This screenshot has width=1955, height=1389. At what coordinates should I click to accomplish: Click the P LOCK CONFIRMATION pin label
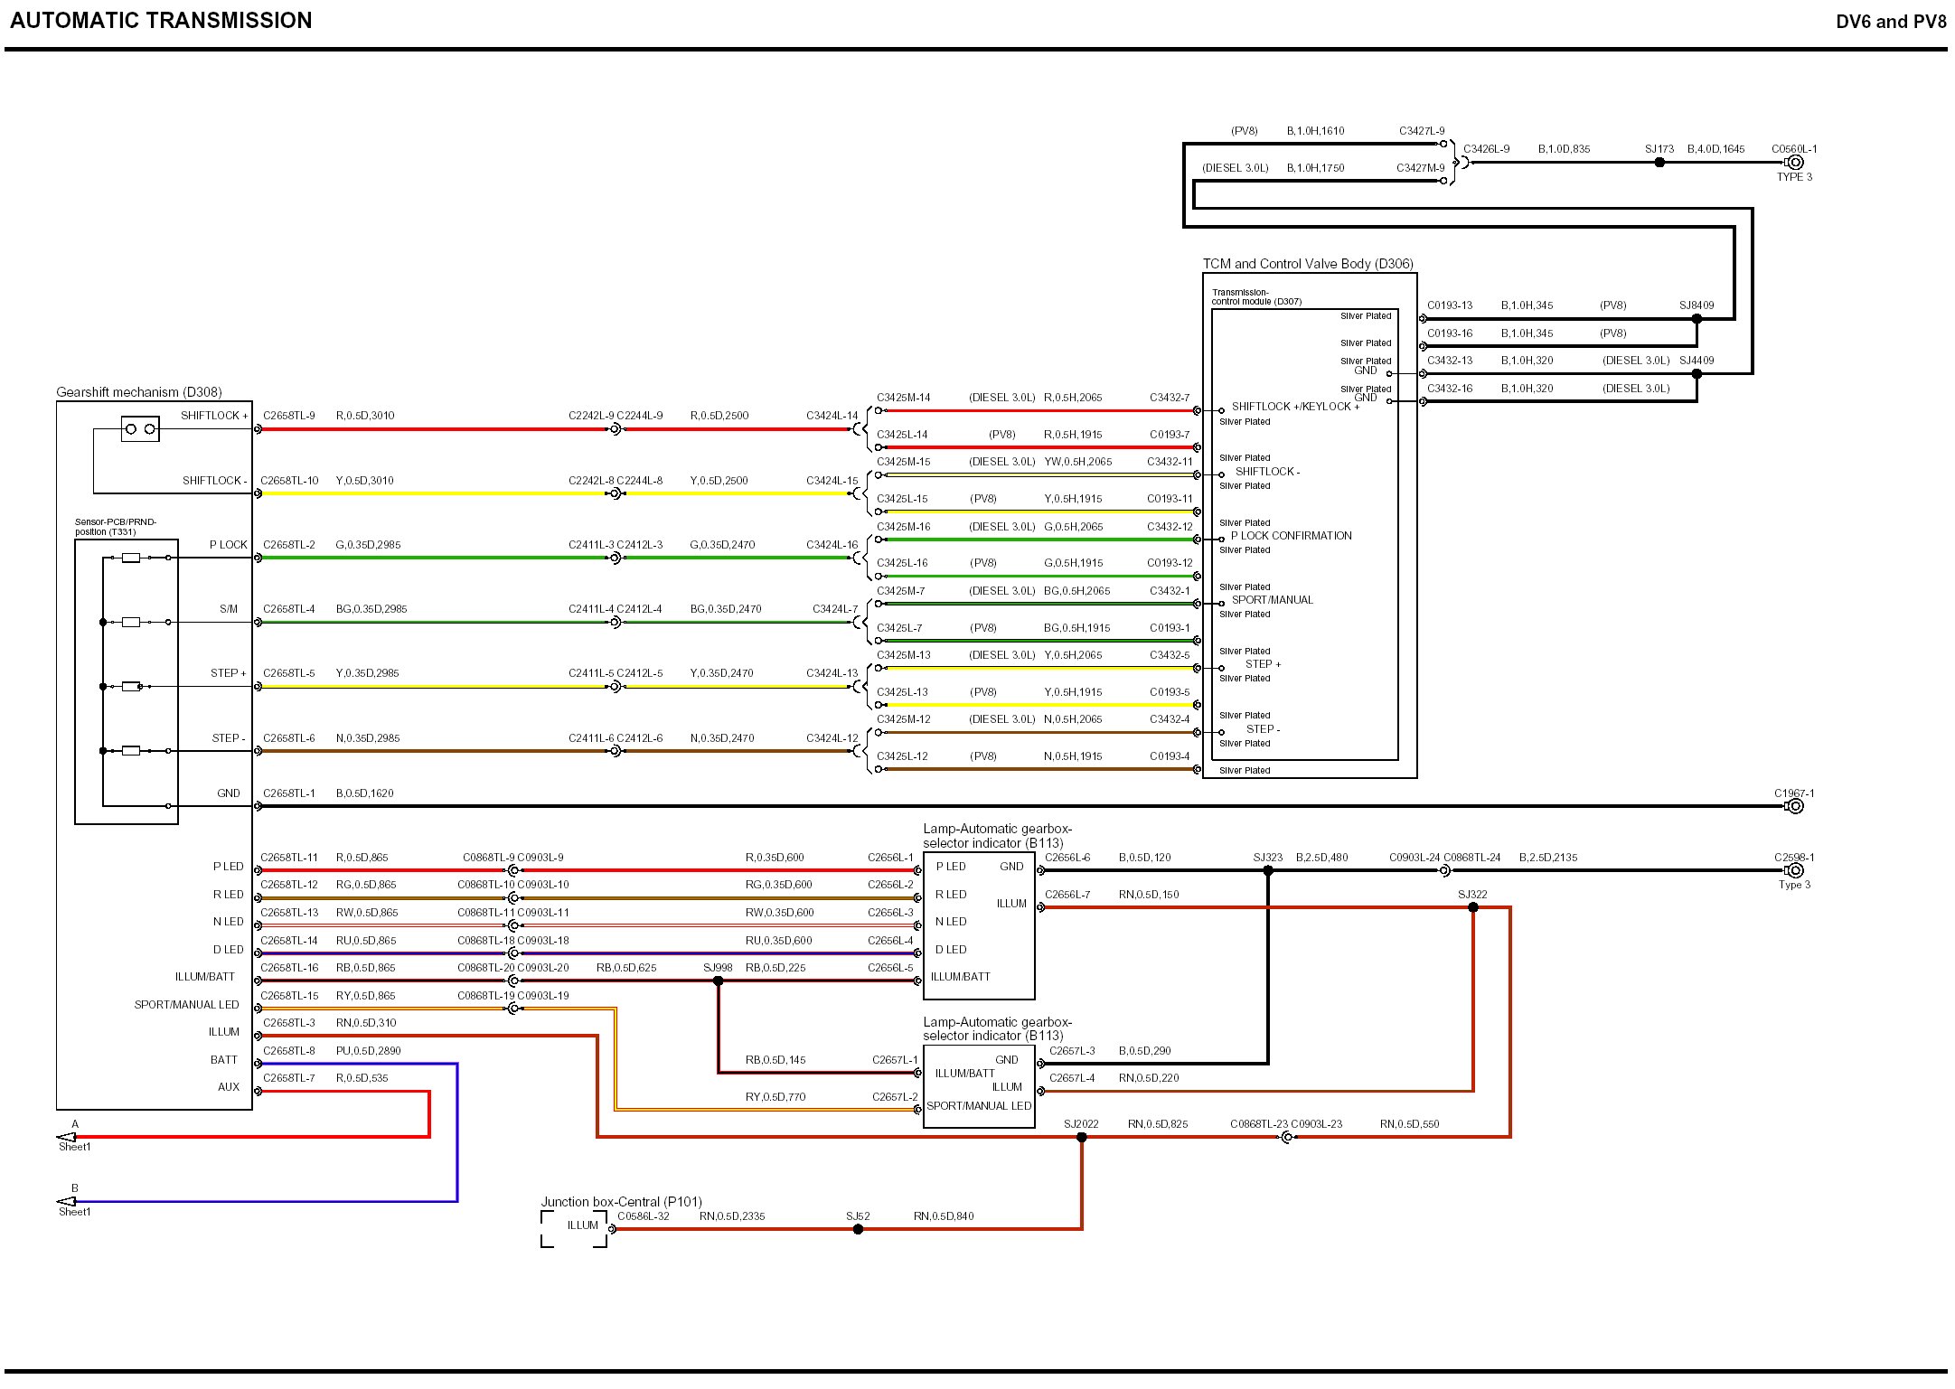click(1292, 536)
